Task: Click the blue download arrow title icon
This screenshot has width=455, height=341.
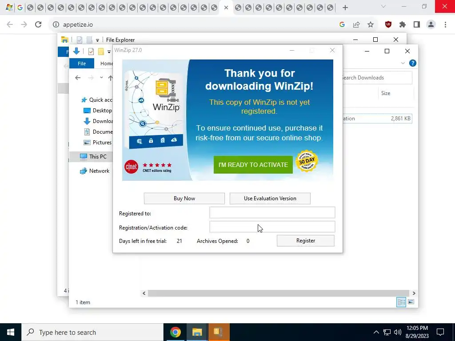Action: tap(76, 52)
